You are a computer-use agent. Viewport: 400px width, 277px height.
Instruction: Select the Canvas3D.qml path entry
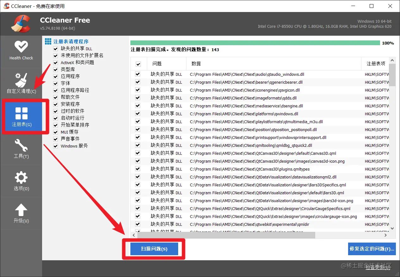coord(263,153)
